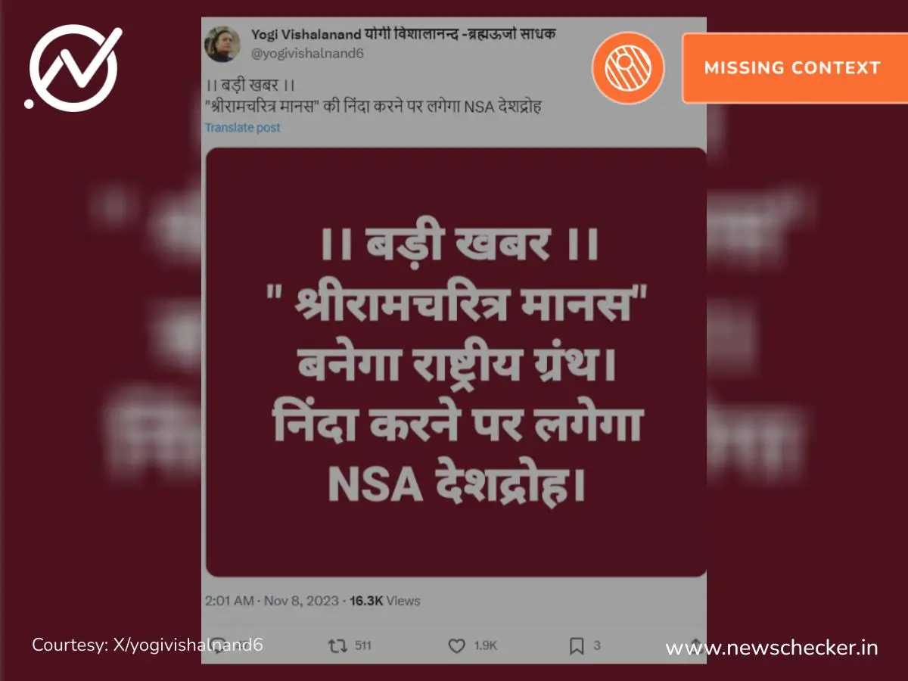Open the www.newschecker.in website link
This screenshot has height=681, width=908.
click(x=772, y=648)
